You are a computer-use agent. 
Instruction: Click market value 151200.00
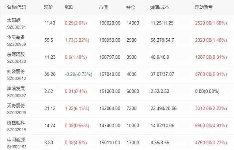(x=110, y=91)
